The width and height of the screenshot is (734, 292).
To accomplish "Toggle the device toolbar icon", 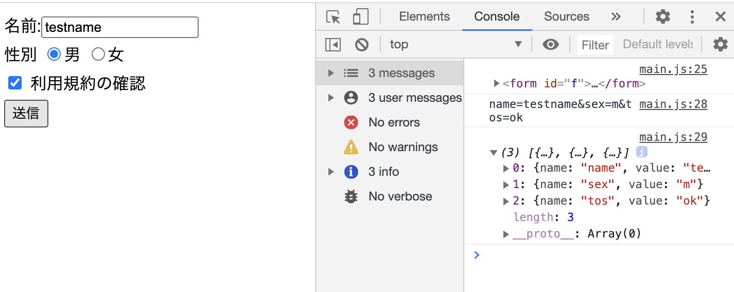I will coord(360,17).
